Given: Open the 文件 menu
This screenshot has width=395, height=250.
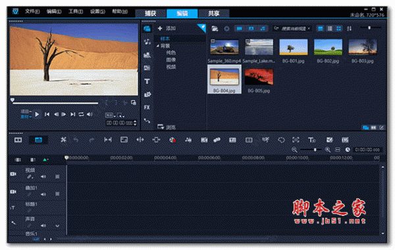Looking at the screenshot, I should (x=32, y=11).
